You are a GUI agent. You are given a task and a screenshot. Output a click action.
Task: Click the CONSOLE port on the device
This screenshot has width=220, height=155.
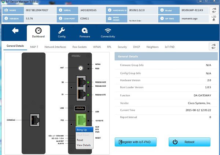point(35,120)
